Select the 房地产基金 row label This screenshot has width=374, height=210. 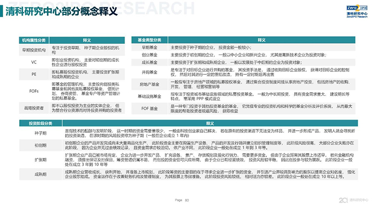pyautogui.click(x=150, y=84)
